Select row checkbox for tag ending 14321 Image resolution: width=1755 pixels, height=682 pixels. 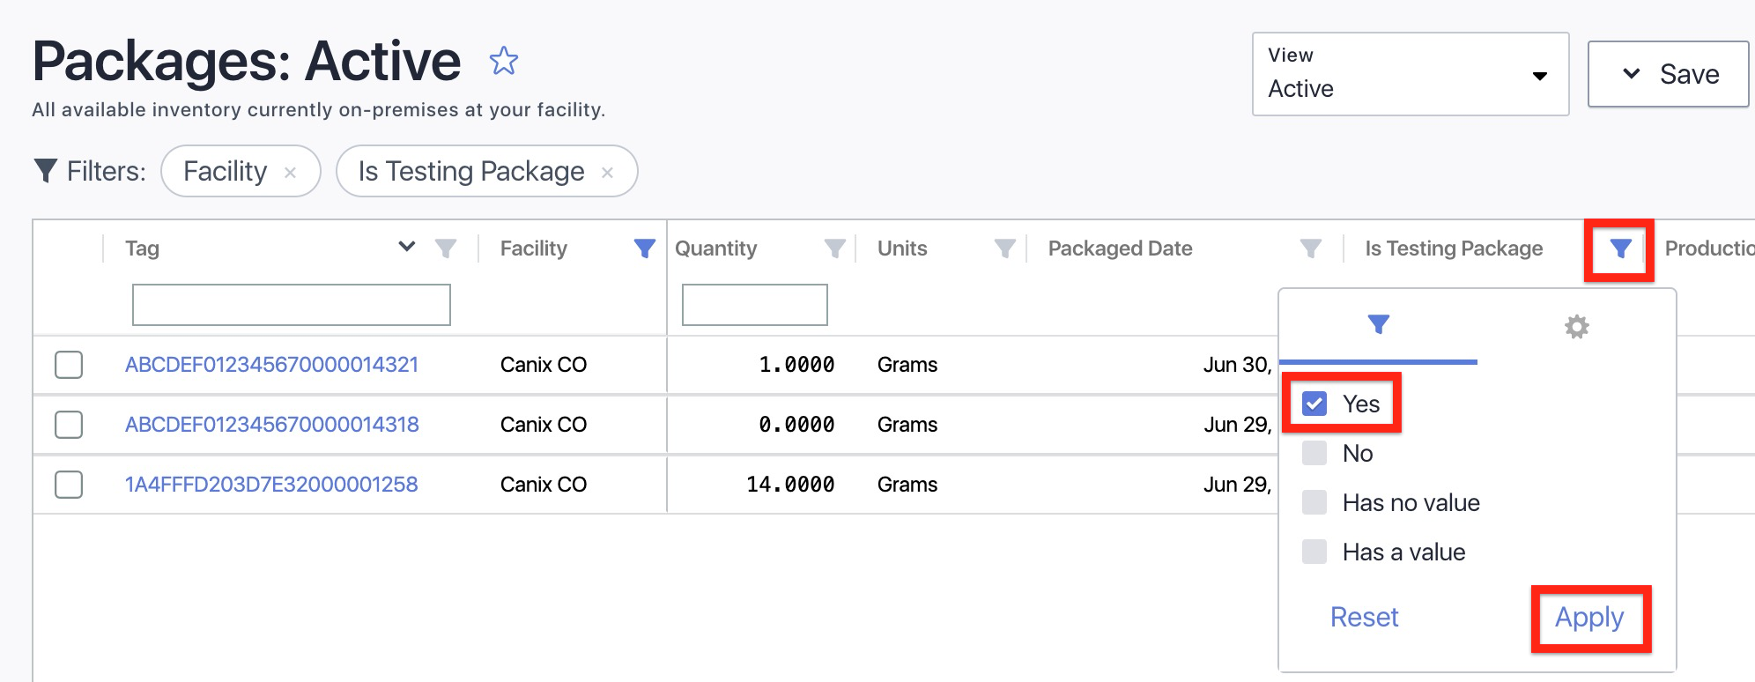coord(69,365)
